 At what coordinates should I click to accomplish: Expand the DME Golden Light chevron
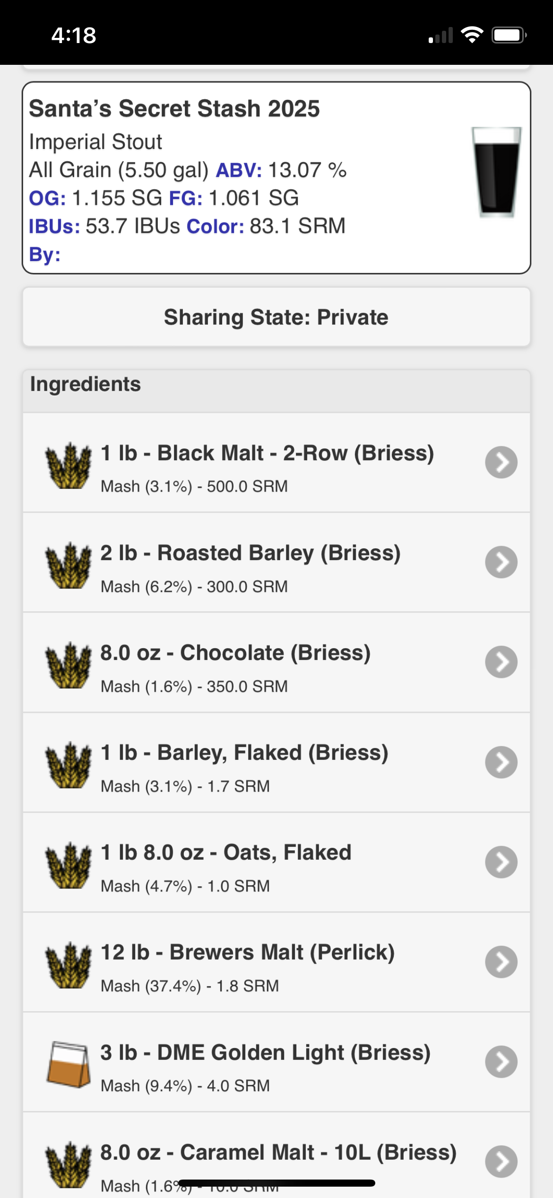tap(501, 1061)
